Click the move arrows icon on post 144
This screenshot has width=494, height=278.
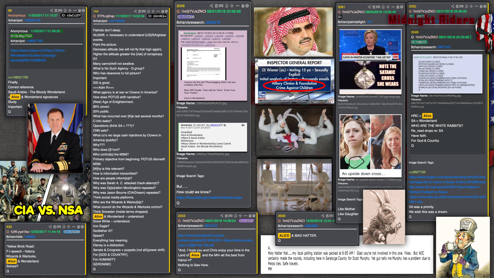(153, 11)
